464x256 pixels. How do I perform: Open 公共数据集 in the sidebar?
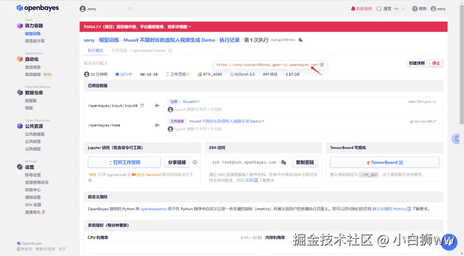[x=35, y=134]
